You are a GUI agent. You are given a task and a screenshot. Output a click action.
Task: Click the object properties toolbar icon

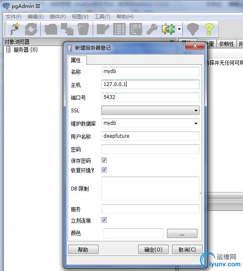pyautogui.click(x=51, y=29)
